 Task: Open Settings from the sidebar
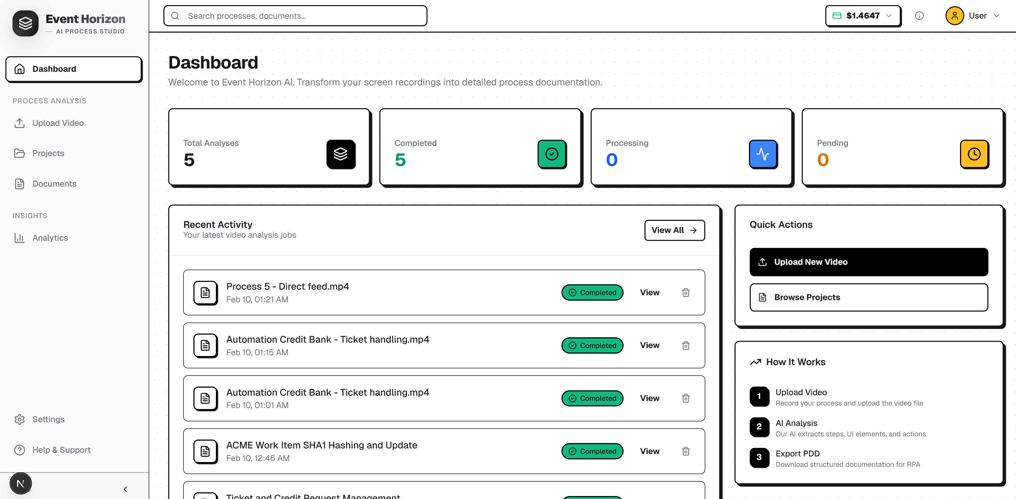click(x=48, y=419)
